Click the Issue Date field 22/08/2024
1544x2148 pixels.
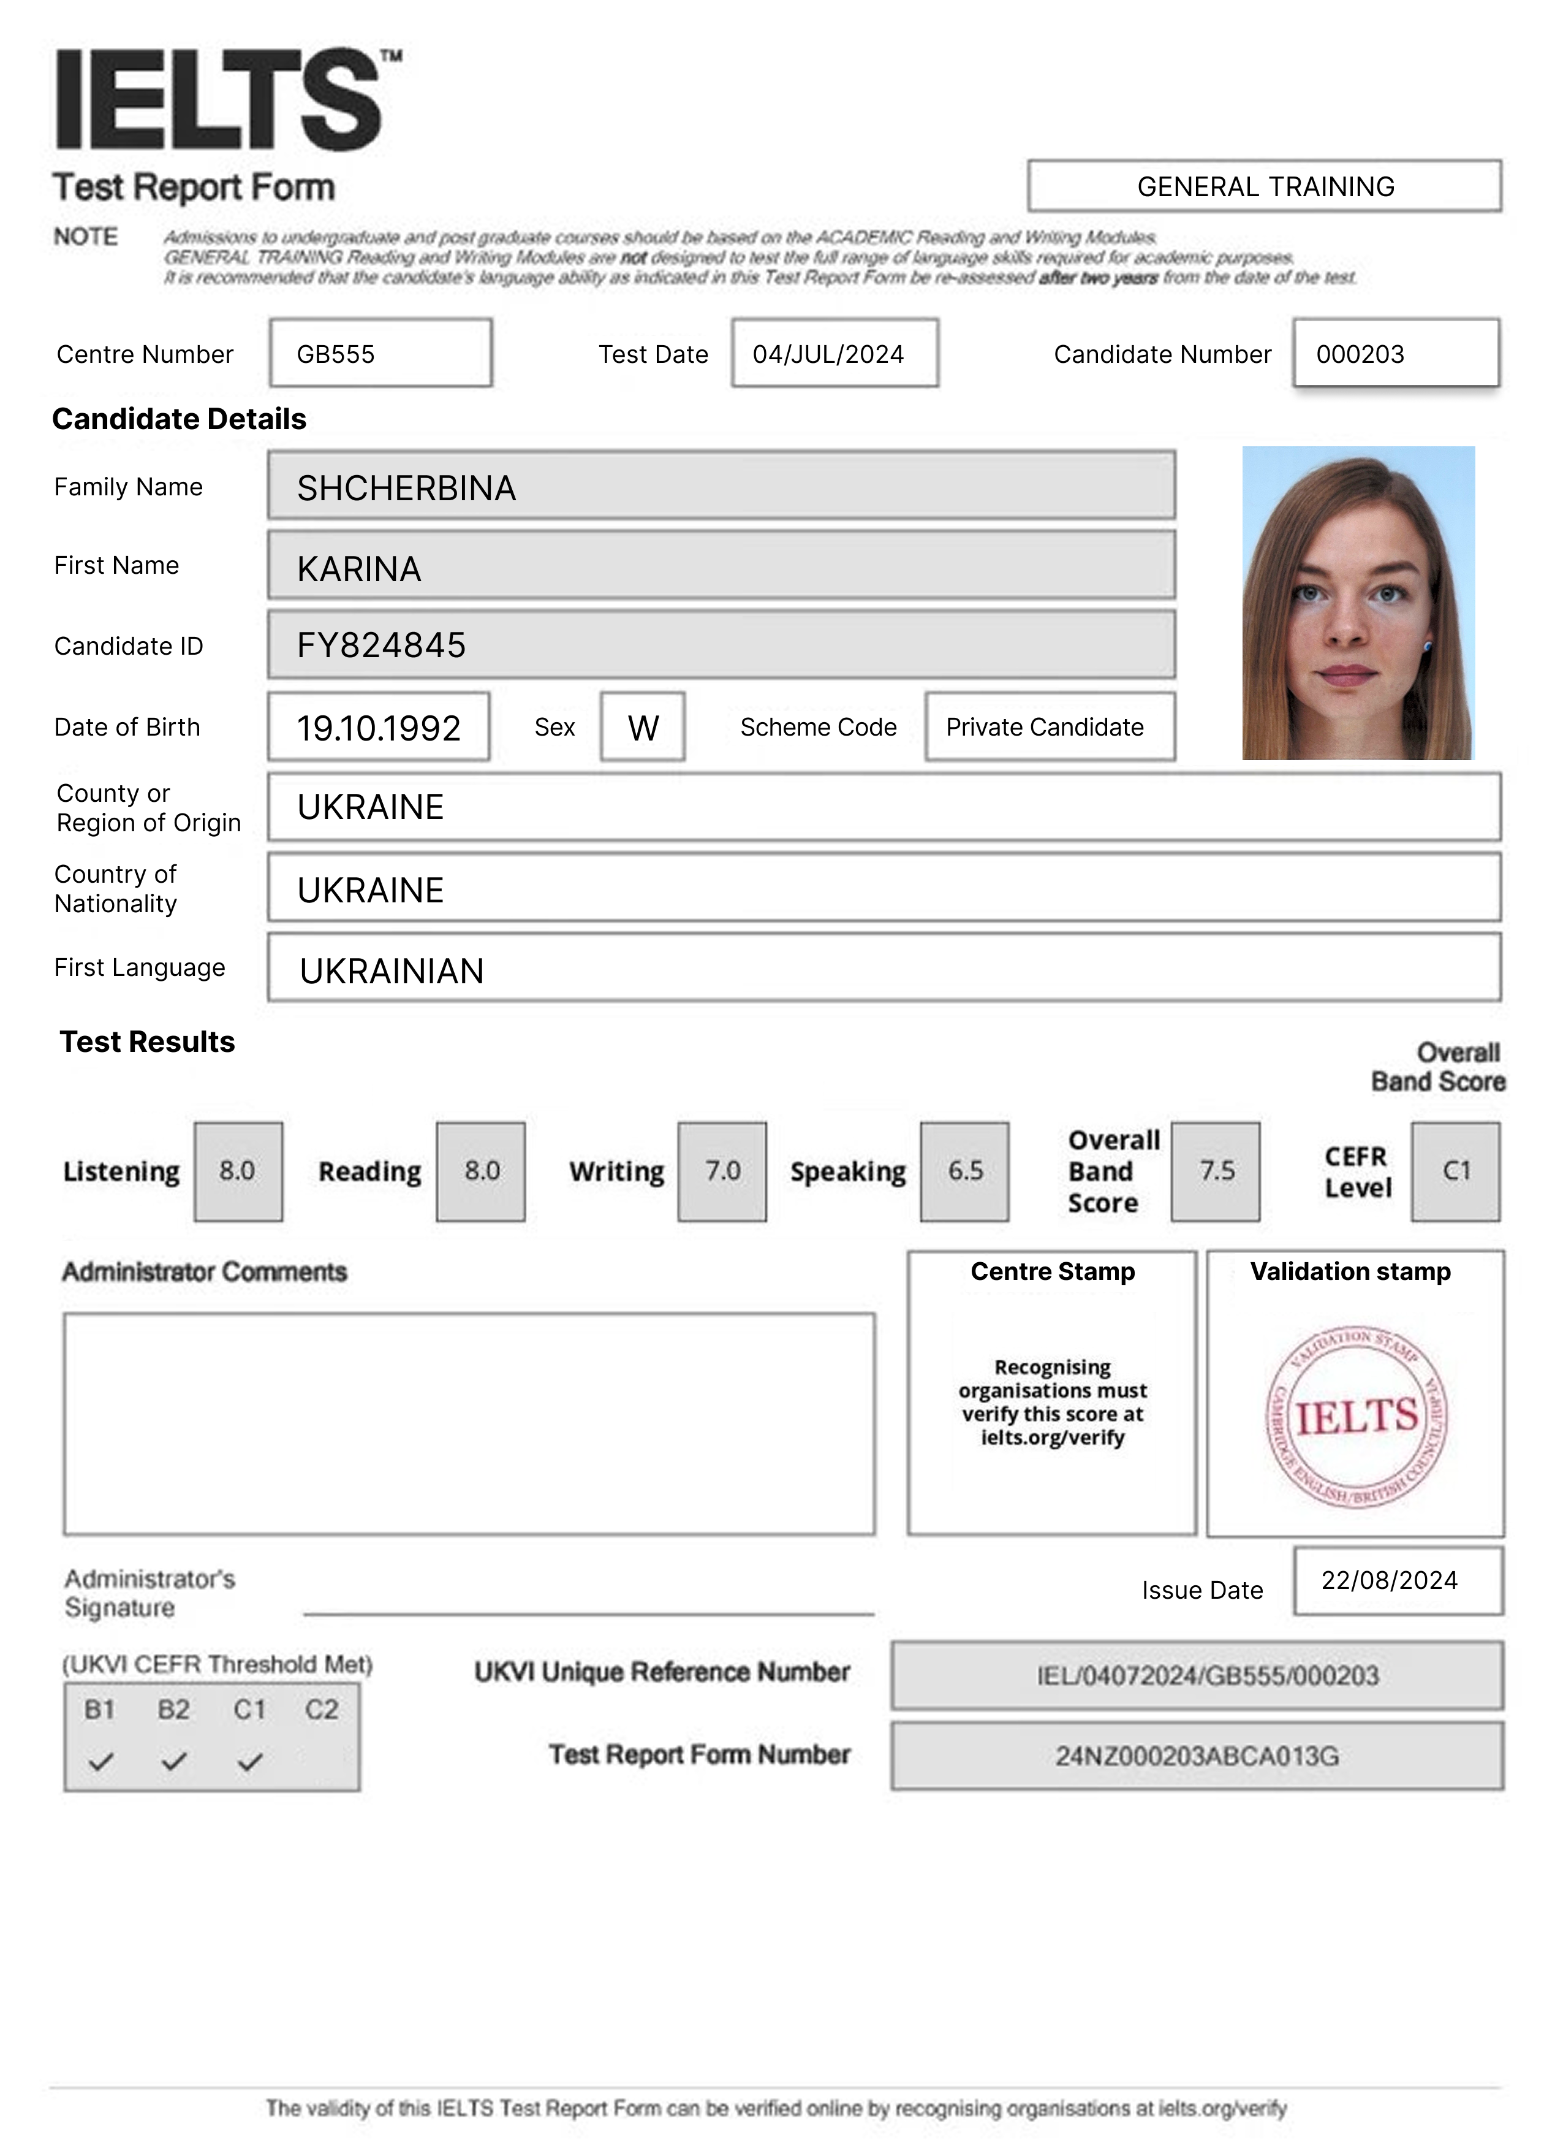click(1398, 1581)
